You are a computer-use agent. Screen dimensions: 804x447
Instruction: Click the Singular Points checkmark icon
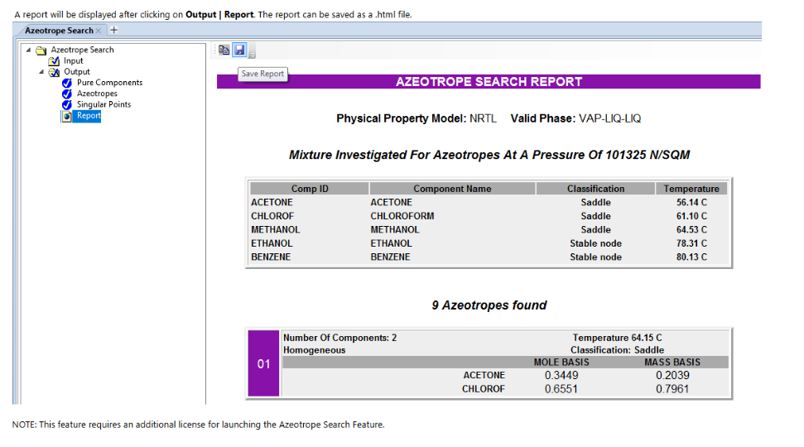point(67,104)
